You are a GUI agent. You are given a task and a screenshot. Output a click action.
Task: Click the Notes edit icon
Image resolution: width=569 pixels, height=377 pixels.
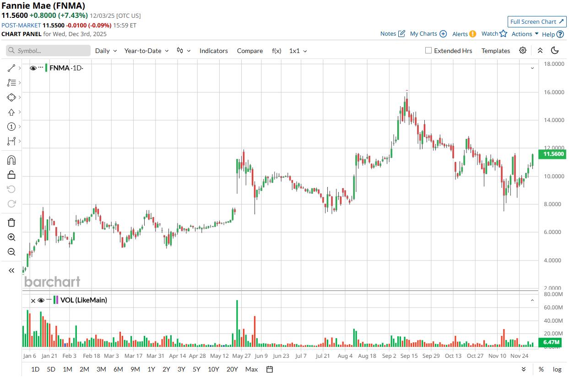point(402,34)
